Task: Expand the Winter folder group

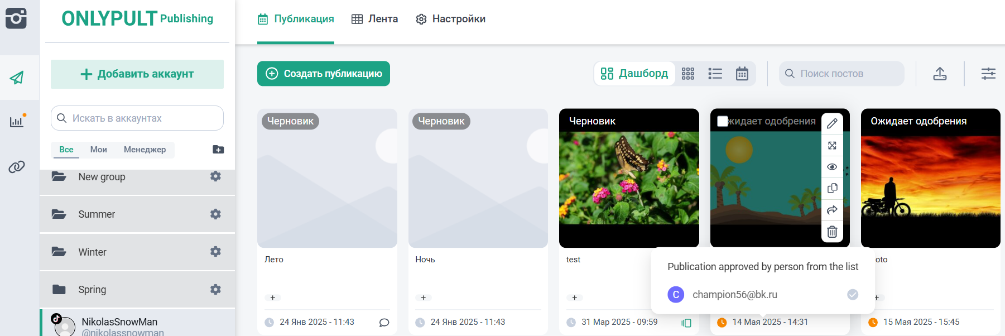Action: [x=92, y=252]
